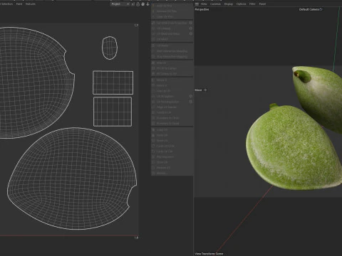The height and width of the screenshot is (256, 342).
Task: Select the front green almond in viewport
Action: click(x=294, y=147)
